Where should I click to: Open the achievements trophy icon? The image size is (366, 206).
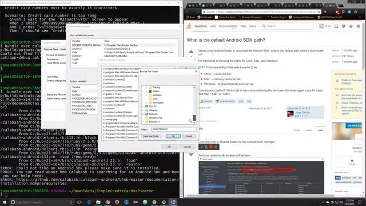point(344,26)
